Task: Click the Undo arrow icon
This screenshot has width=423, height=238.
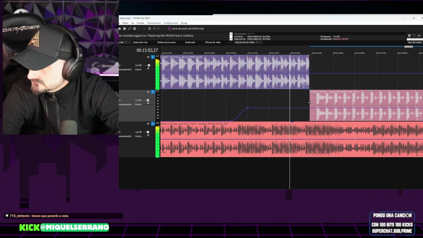Action: [x=154, y=28]
